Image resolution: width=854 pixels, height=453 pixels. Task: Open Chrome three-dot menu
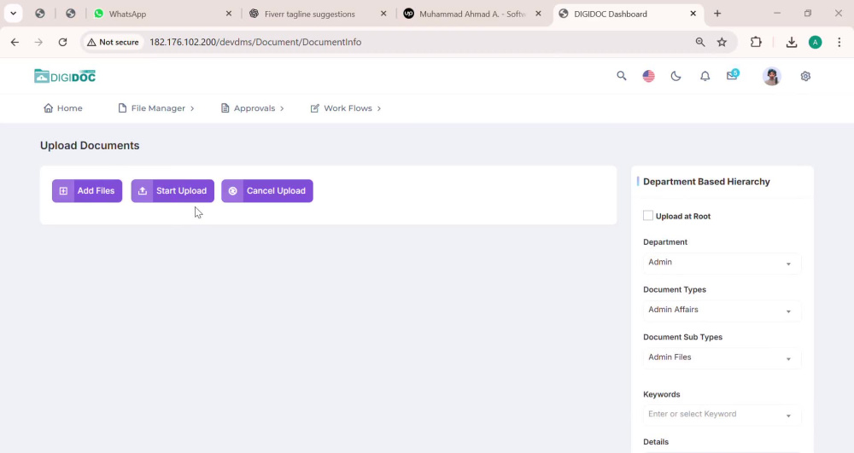click(x=839, y=42)
